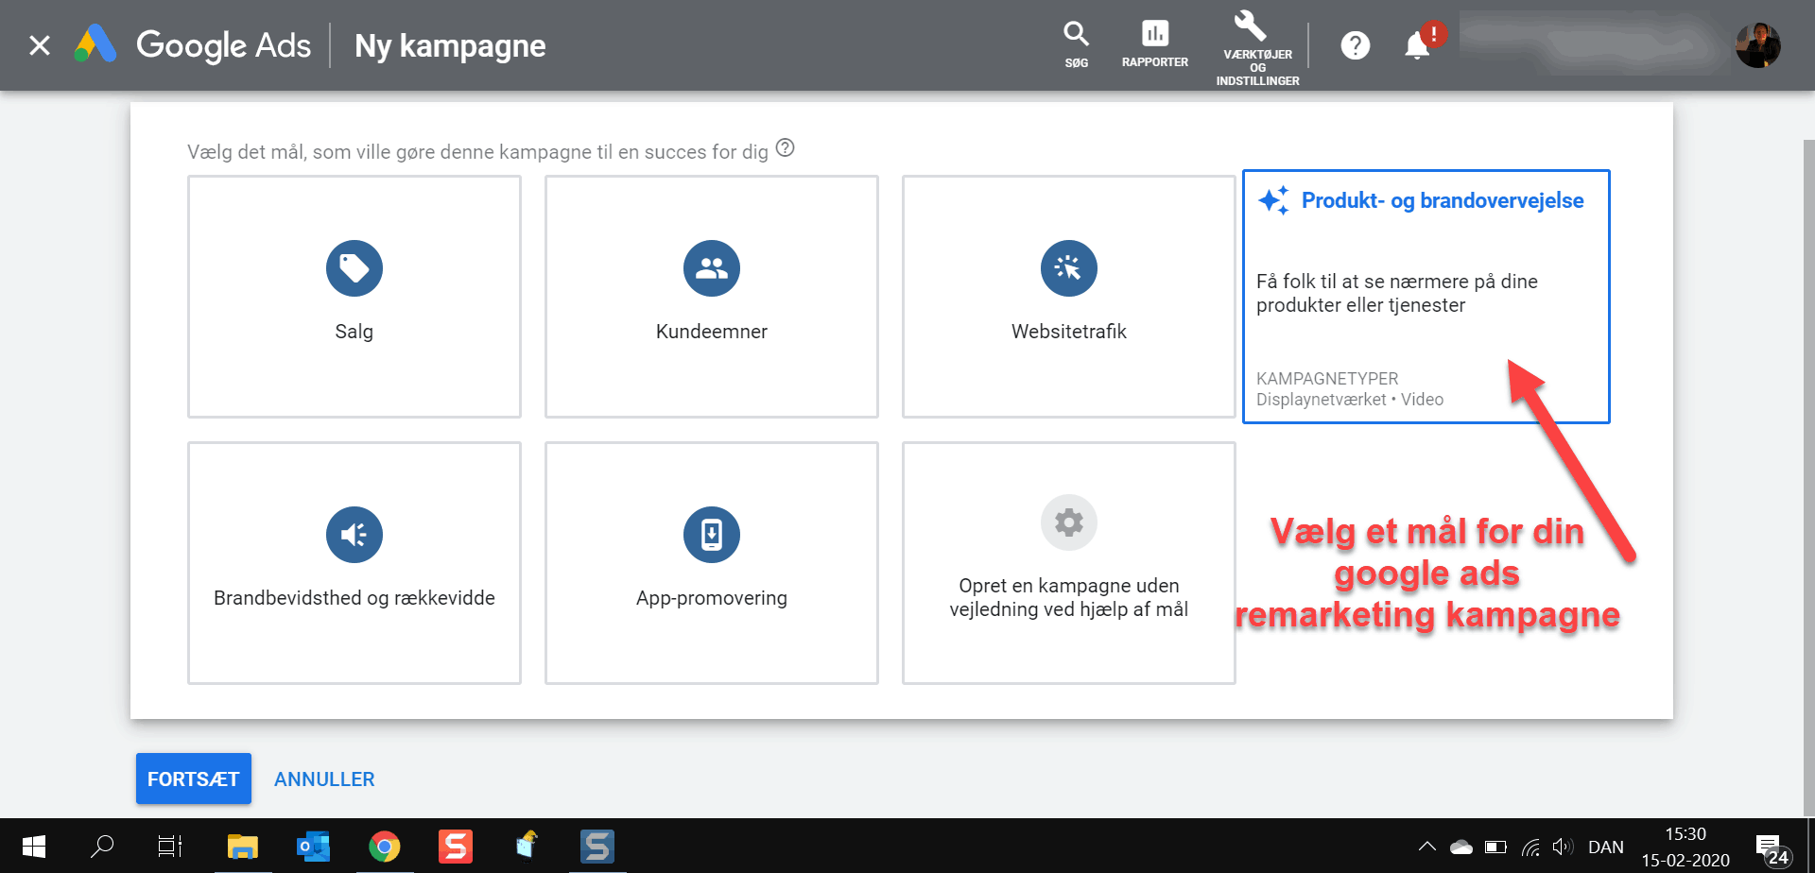
Task: Select the Kundeemner goal card
Action: (712, 297)
